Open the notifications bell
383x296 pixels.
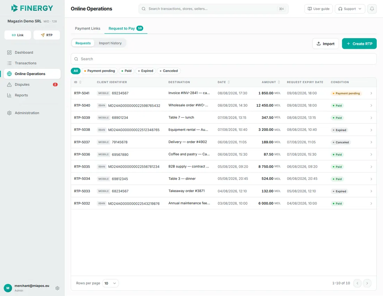[372, 9]
